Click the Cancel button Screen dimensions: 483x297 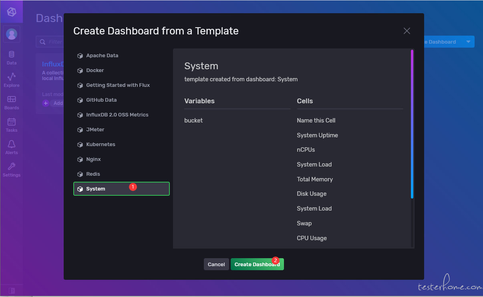click(x=216, y=264)
